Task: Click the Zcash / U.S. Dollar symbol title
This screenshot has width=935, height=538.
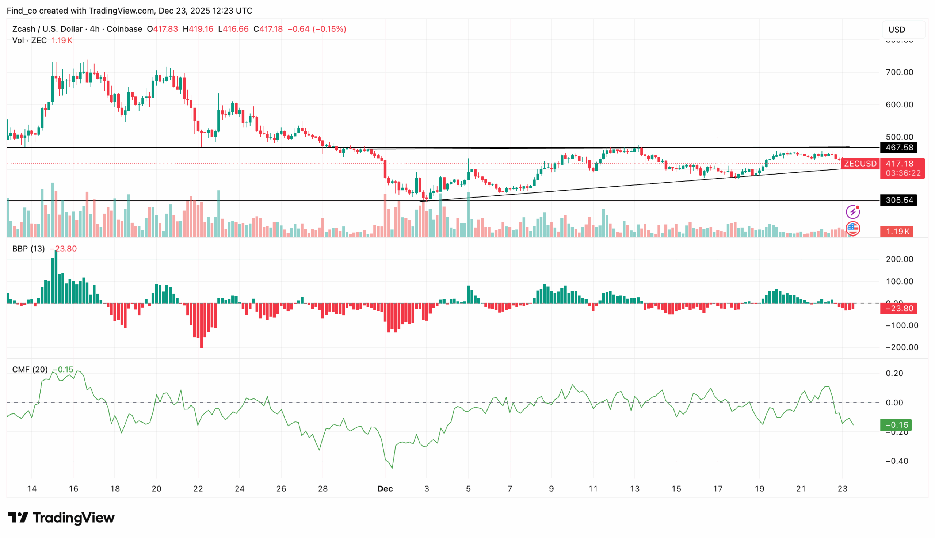Action: click(47, 29)
